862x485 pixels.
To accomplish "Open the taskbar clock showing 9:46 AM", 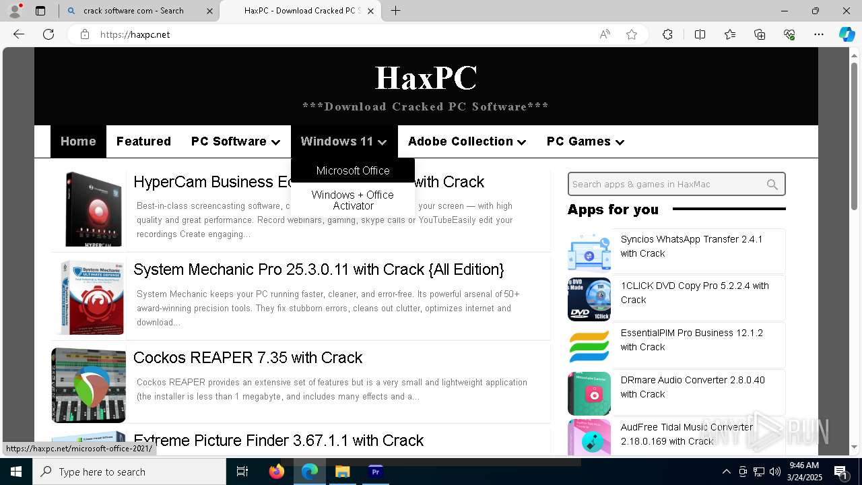I will click(803, 472).
